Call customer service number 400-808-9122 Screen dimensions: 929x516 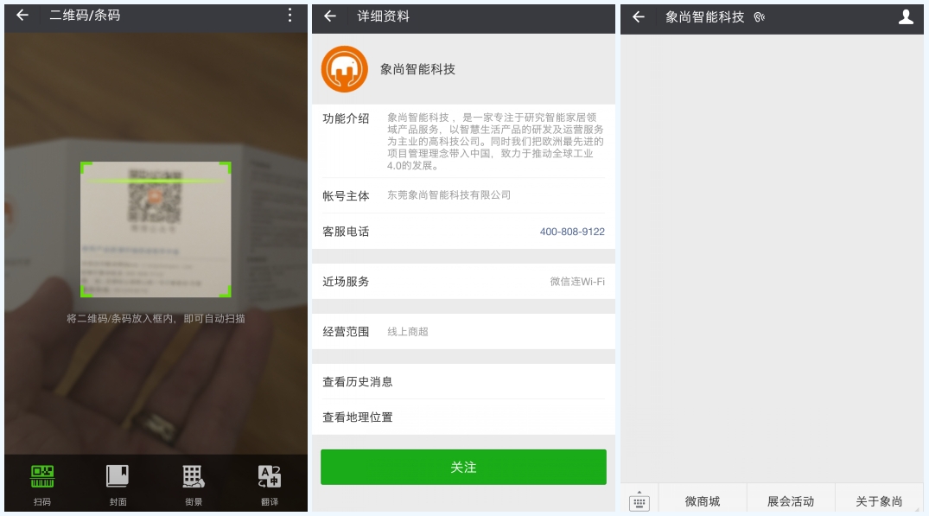tap(572, 232)
